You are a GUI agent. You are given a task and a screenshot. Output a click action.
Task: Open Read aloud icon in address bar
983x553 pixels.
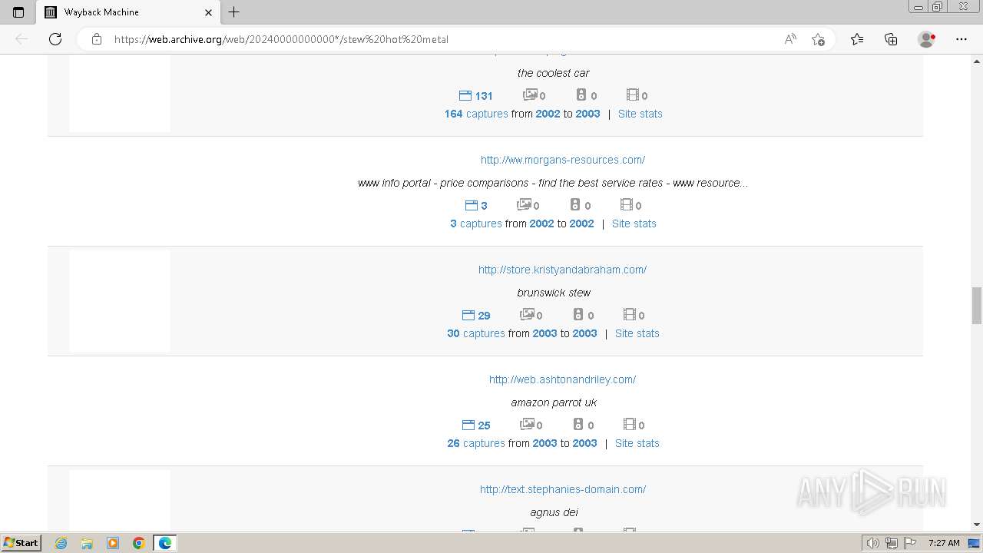pyautogui.click(x=790, y=39)
